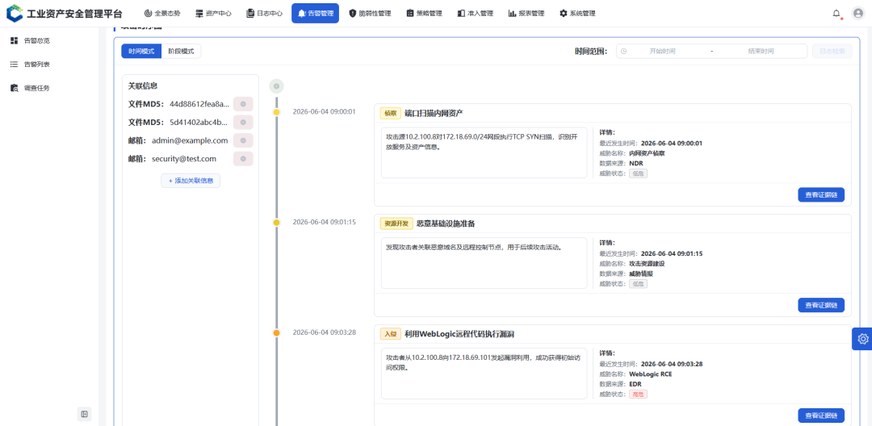Click the top timeline start node
872x426 pixels.
pyautogui.click(x=276, y=86)
